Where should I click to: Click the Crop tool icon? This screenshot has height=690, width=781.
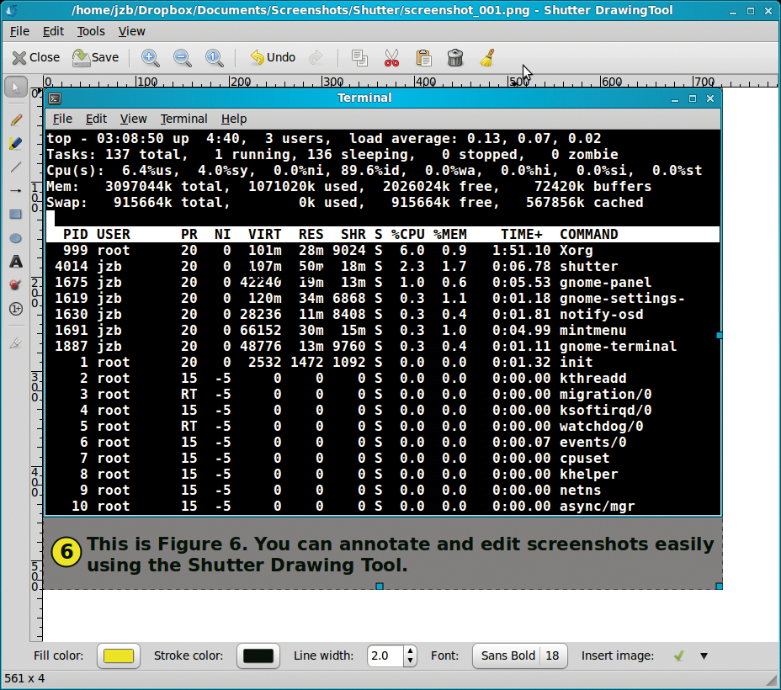coord(16,342)
